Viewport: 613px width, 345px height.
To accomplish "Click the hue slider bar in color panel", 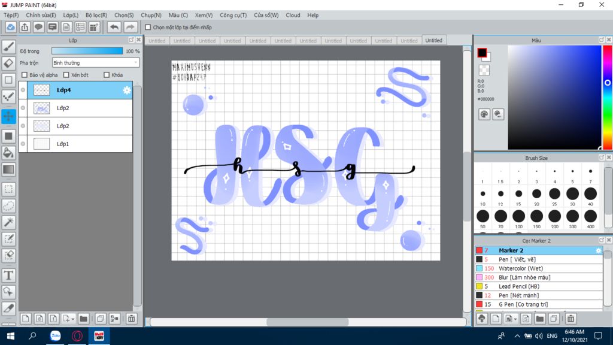I will (608, 97).
